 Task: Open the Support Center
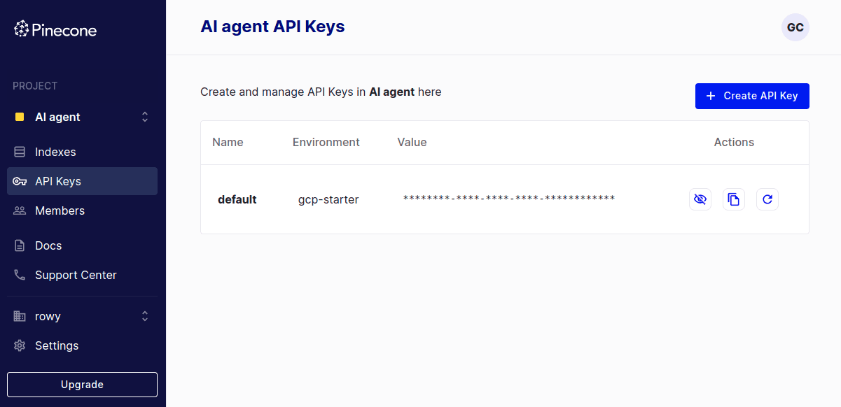(76, 275)
